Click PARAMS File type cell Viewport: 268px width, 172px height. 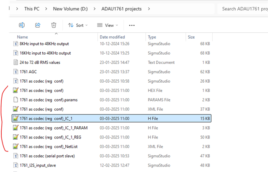[x=159, y=100]
